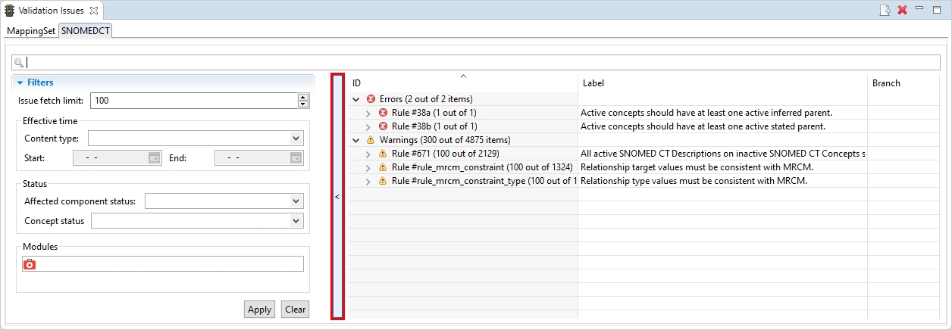This screenshot has height=330, width=952.
Task: Open the End date calendar picker
Action: [296, 158]
